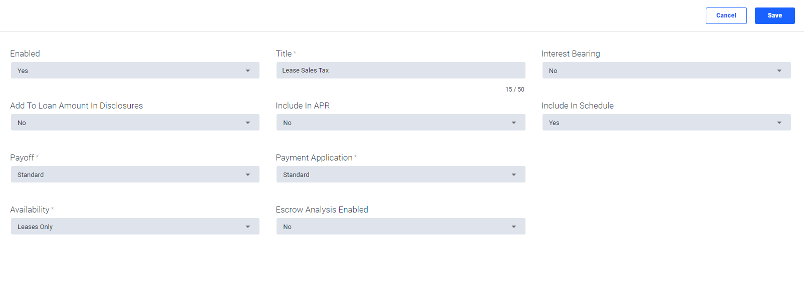Open the Payoff dropdown set to Standard

(135, 174)
